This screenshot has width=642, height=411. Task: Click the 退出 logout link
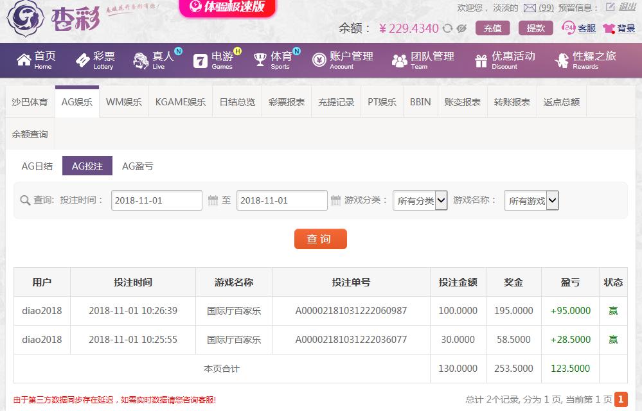[x=627, y=8]
